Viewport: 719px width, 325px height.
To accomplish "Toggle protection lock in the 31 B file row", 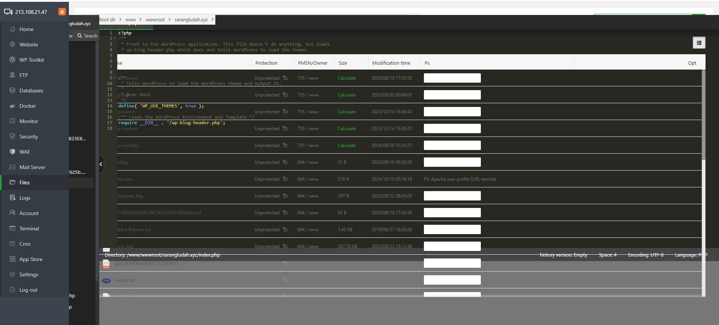I will tap(285, 162).
